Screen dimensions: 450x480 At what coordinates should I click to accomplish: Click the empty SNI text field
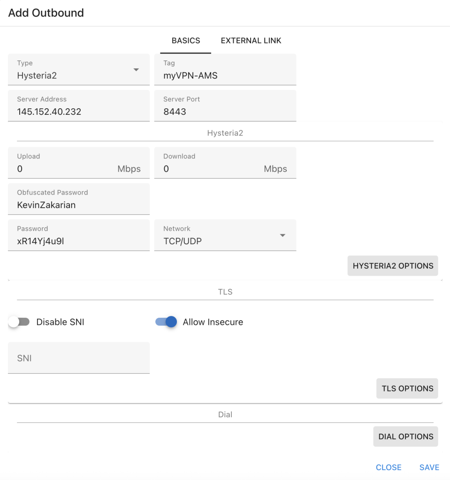(78, 358)
